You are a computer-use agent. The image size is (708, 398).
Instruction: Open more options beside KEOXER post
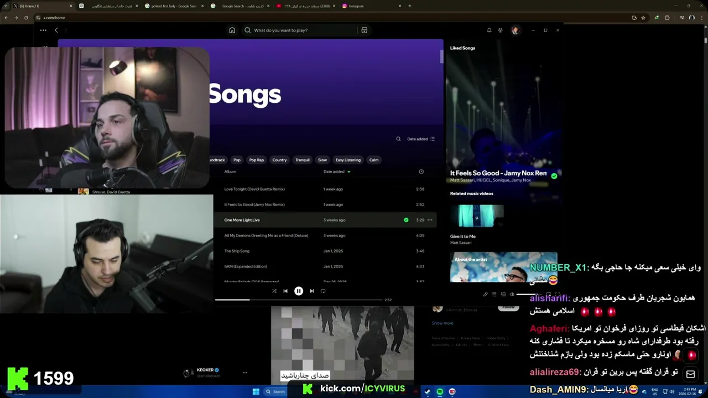point(245,373)
